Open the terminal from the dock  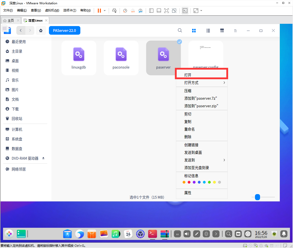(153, 234)
